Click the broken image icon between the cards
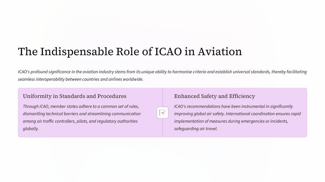The width and height of the screenshot is (325, 182). click(162, 113)
